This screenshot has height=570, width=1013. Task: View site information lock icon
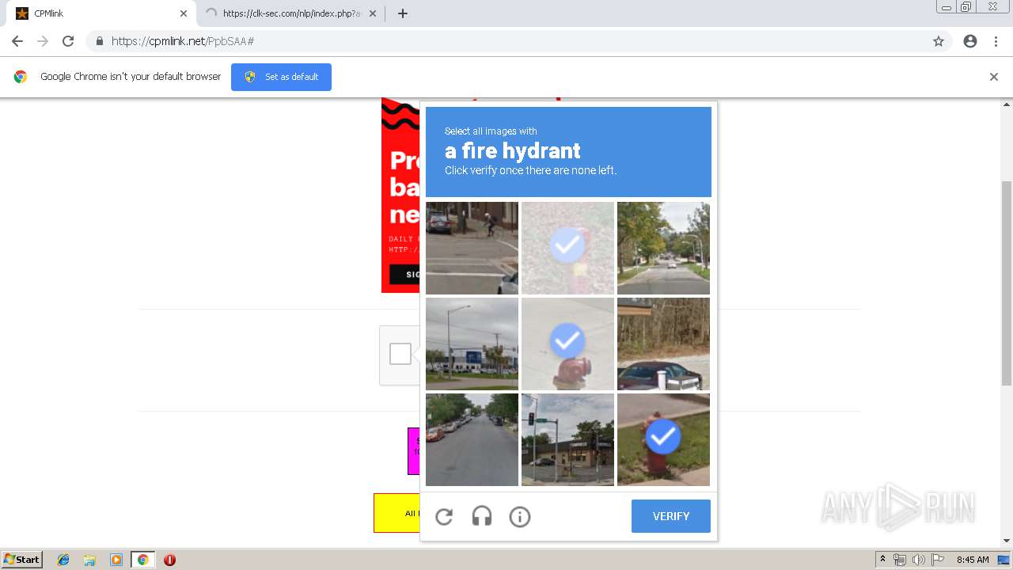tap(99, 41)
